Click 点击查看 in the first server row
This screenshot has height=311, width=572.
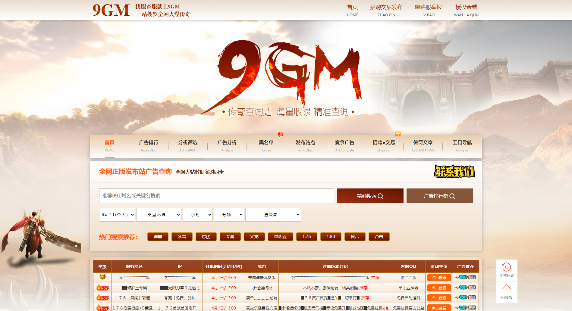(439, 277)
